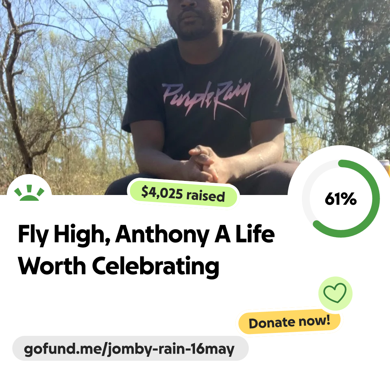390x390 pixels.
Task: Click the Donate now! button
Action: tap(289, 322)
